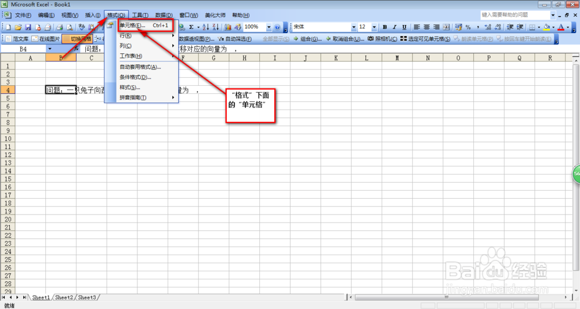The width and height of the screenshot is (580, 309).
Task: Apply bold formatting
Action: pos(385,27)
